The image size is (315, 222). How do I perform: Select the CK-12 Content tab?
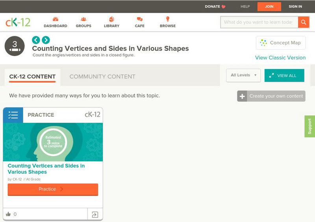tap(33, 76)
